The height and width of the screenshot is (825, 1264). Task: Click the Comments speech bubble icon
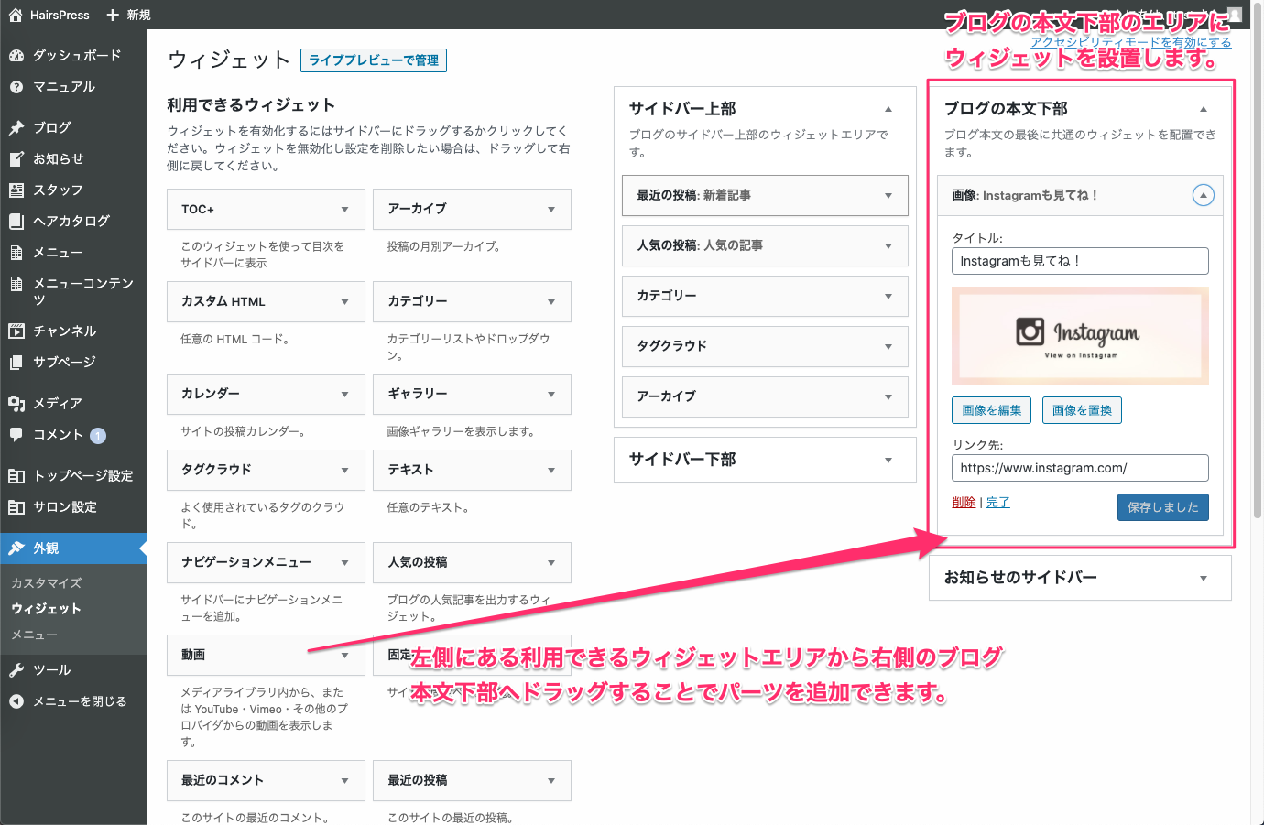(x=16, y=435)
